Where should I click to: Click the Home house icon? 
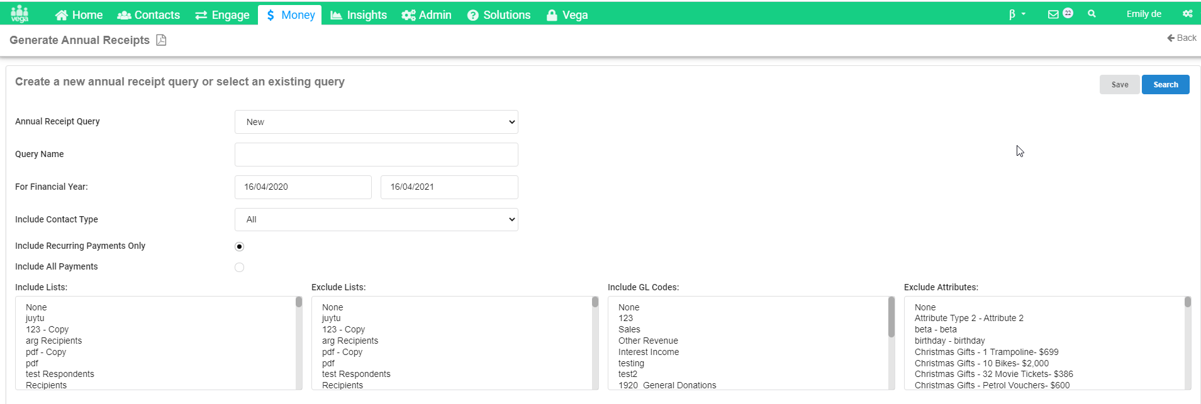pos(61,15)
